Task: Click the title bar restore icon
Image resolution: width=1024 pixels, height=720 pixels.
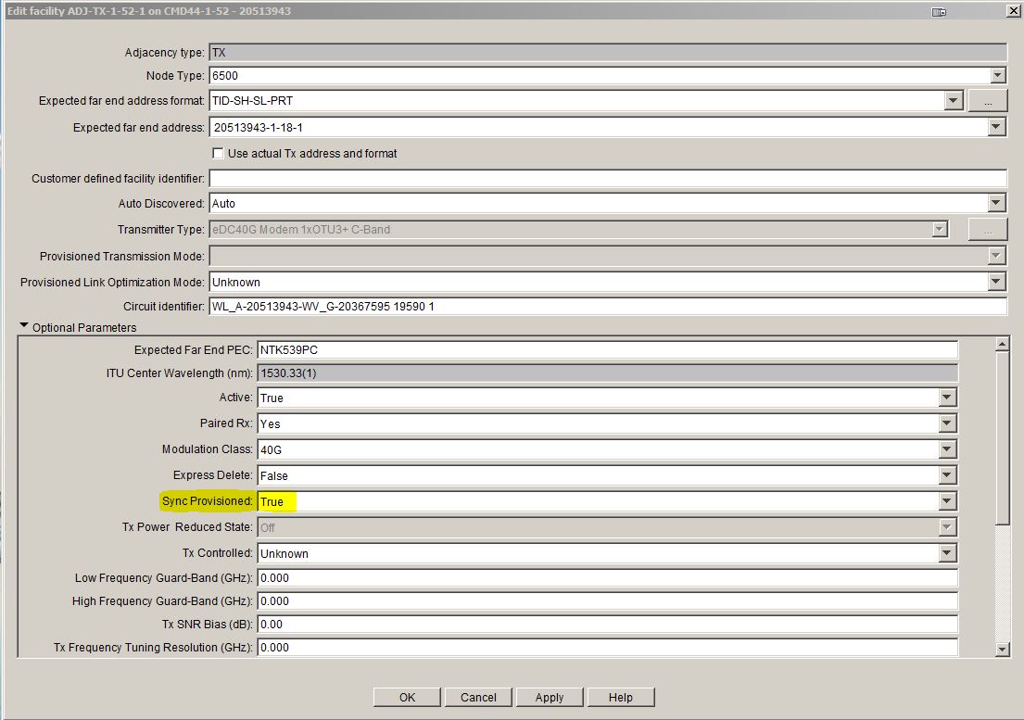Action: [939, 12]
